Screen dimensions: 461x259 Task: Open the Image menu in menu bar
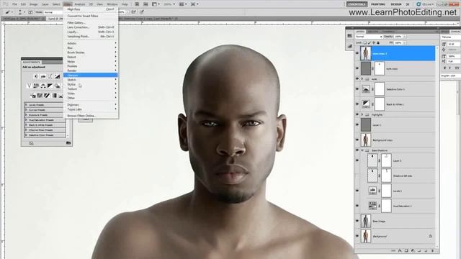click(x=34, y=4)
